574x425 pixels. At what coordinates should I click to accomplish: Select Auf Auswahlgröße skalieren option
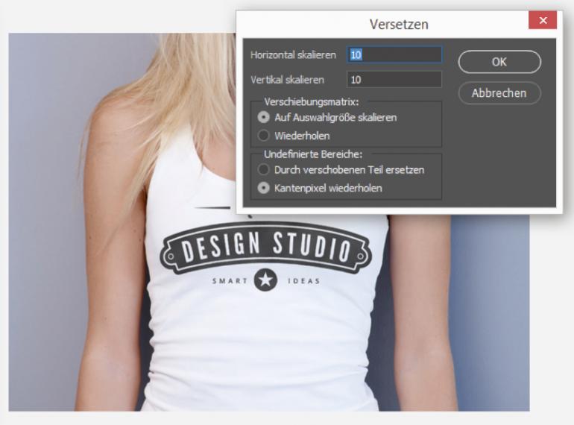(264, 117)
